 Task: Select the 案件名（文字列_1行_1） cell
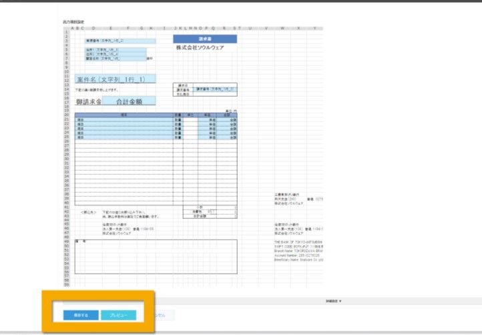coord(115,79)
